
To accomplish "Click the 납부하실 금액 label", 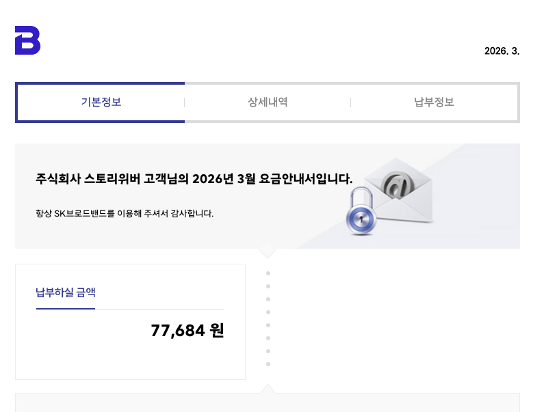I will [x=66, y=292].
